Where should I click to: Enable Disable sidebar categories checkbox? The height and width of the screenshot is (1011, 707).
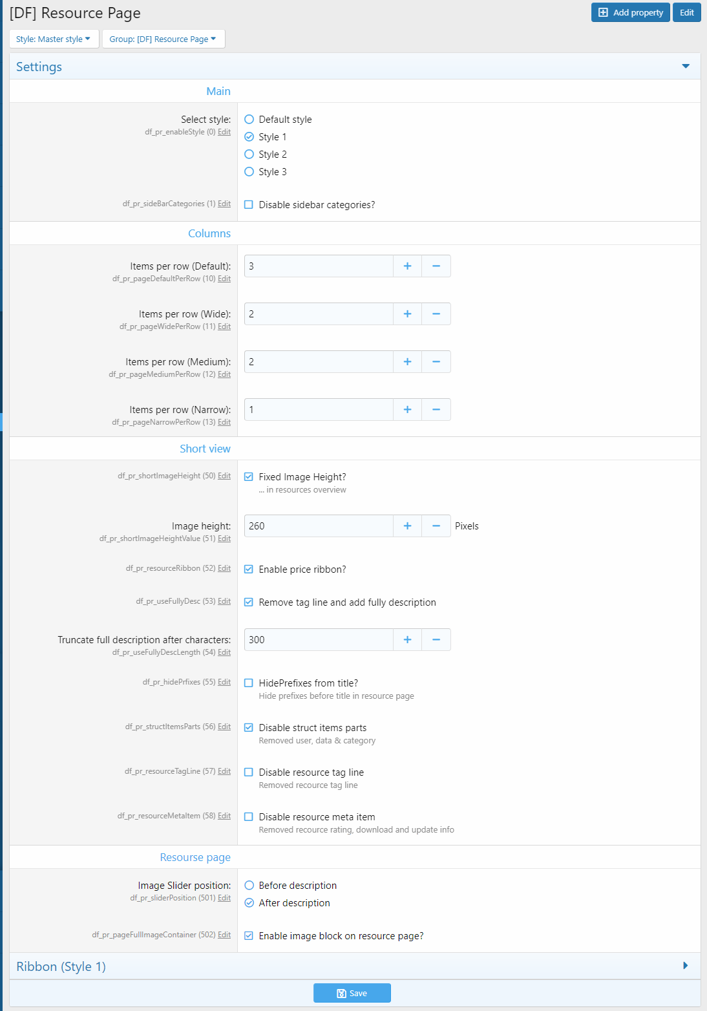click(x=249, y=205)
